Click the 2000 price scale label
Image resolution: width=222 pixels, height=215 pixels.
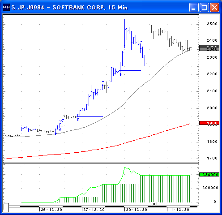212,108
